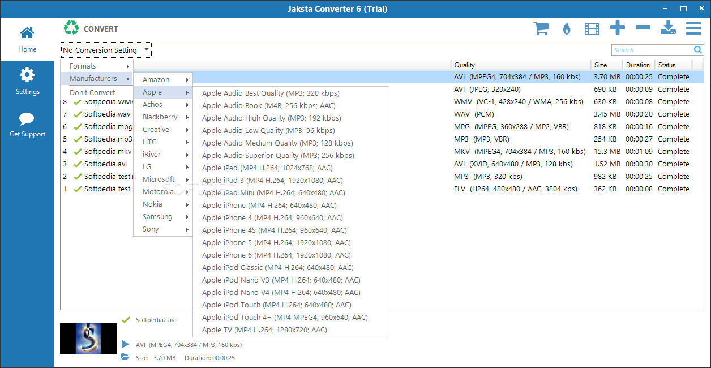Sort by the Status column header
711x368 pixels.
[674, 65]
